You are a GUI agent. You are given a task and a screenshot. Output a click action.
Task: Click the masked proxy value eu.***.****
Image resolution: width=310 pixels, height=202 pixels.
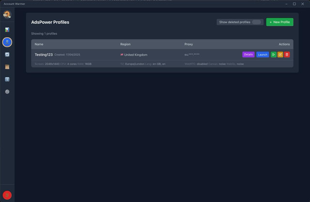pyautogui.click(x=192, y=55)
